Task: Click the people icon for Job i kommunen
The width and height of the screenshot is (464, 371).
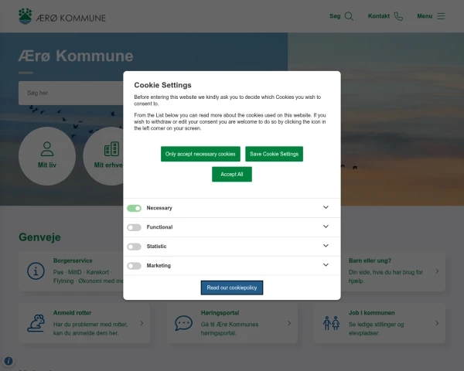Action: pos(331,323)
